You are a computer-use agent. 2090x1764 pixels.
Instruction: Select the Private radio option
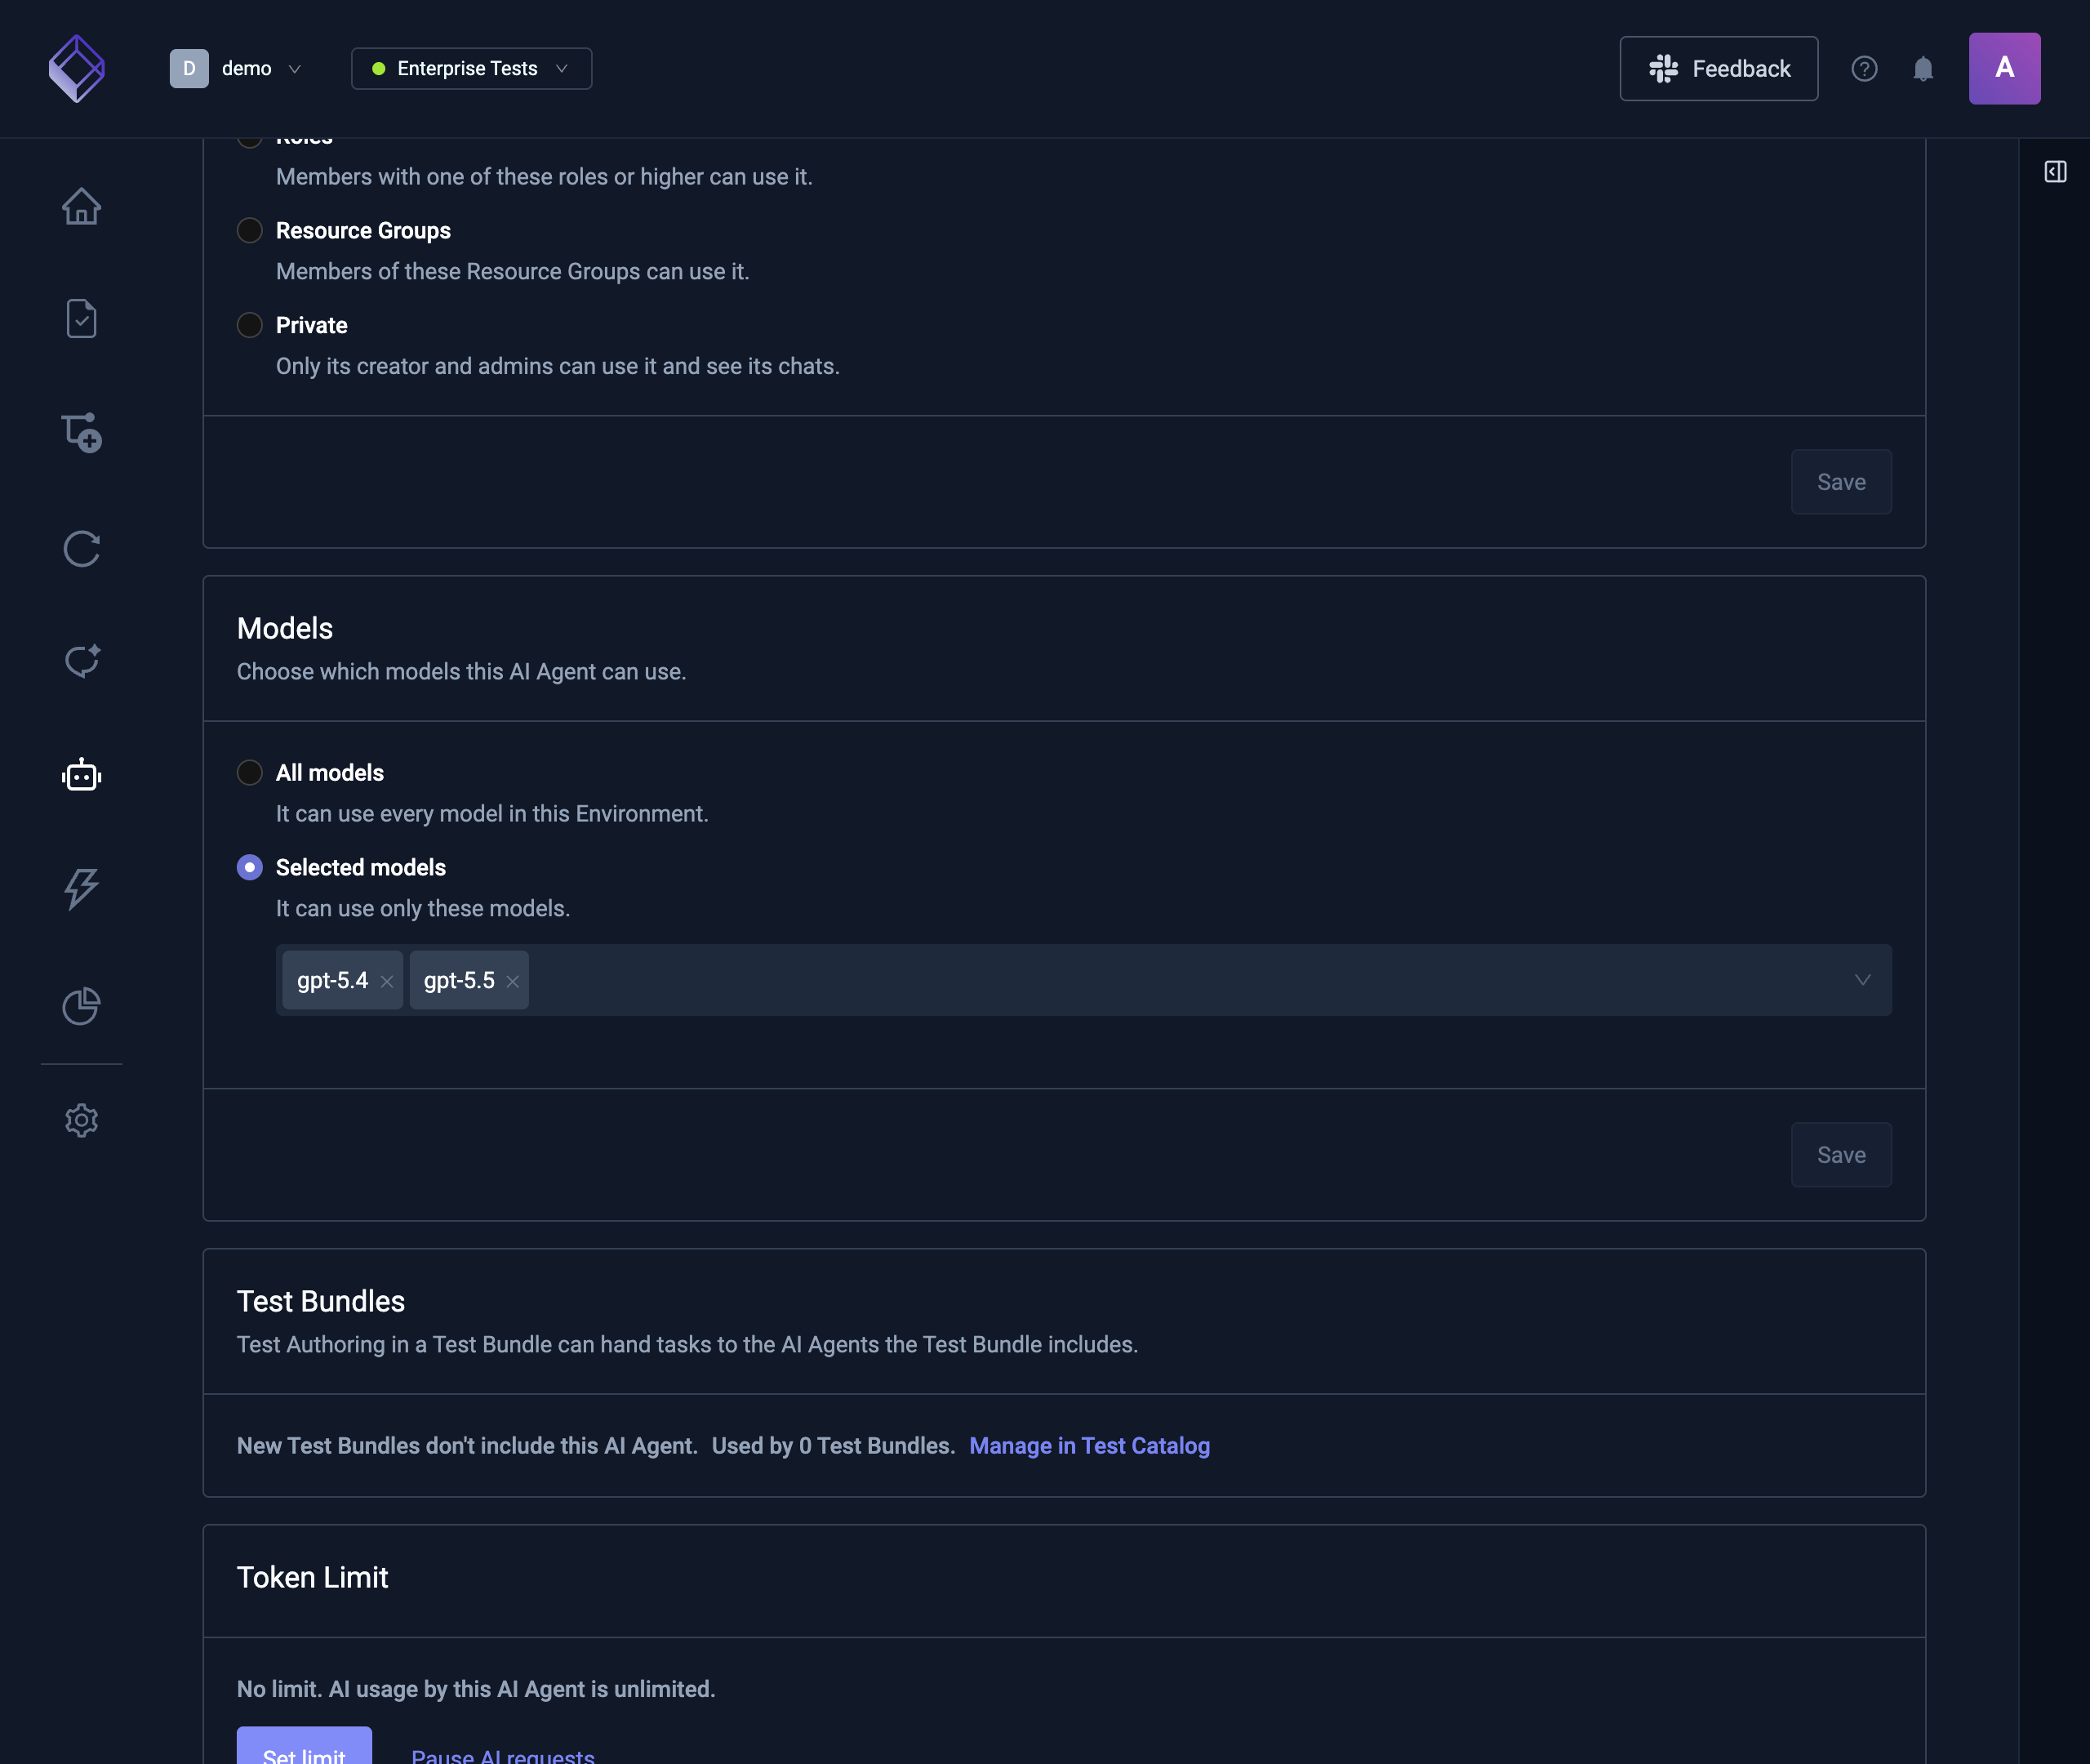click(250, 325)
